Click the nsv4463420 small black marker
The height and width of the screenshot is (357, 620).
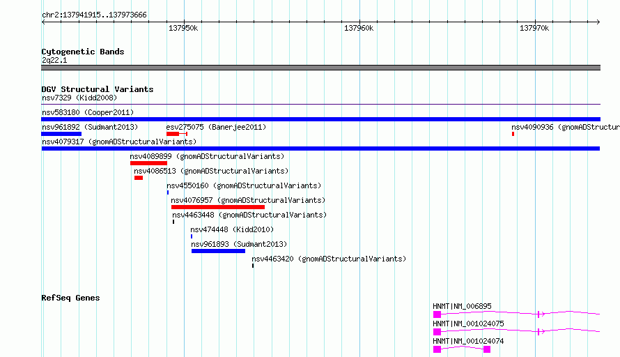pyautogui.click(x=253, y=266)
